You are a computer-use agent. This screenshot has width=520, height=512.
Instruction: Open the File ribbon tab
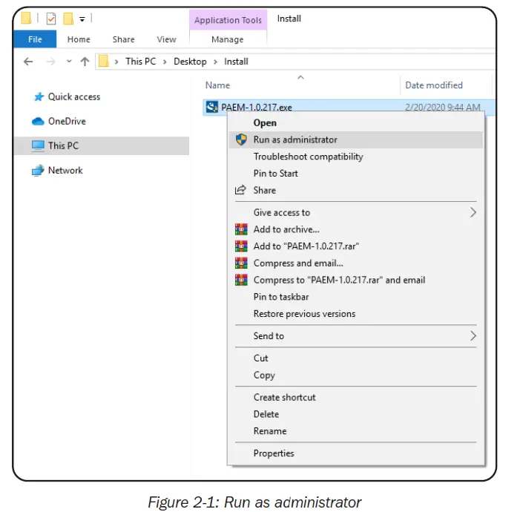(x=35, y=39)
